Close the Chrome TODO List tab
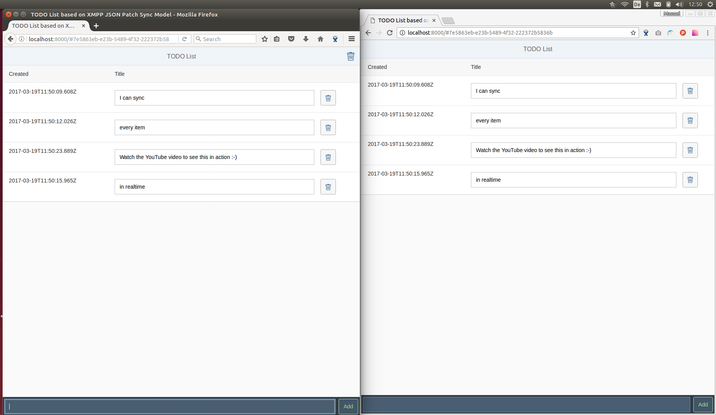The width and height of the screenshot is (716, 415). coord(434,20)
